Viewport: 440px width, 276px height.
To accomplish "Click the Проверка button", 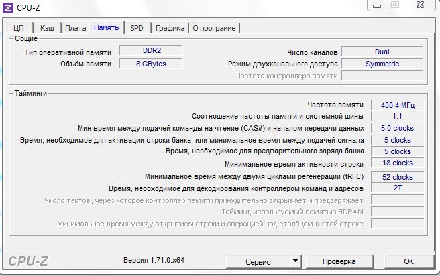I will tap(339, 261).
